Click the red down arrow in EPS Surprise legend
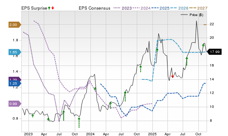Screen dimensions: 228x136 53,8
